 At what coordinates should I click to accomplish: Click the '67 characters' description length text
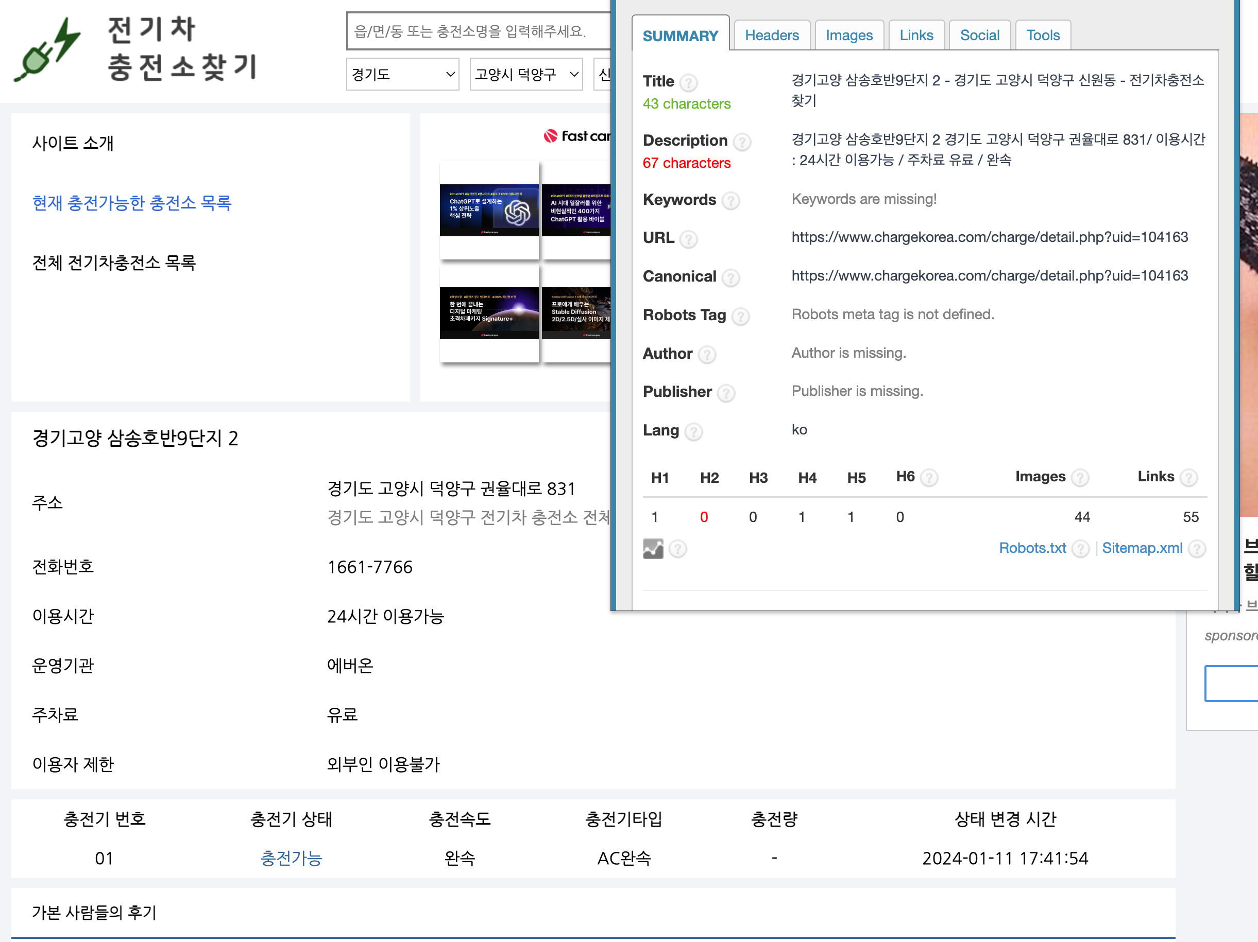[687, 163]
